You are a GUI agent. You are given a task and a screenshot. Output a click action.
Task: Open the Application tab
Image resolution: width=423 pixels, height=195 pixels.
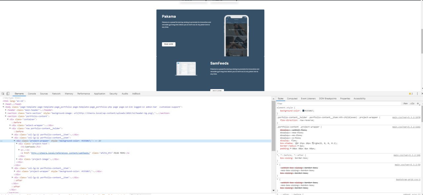click(x=99, y=94)
